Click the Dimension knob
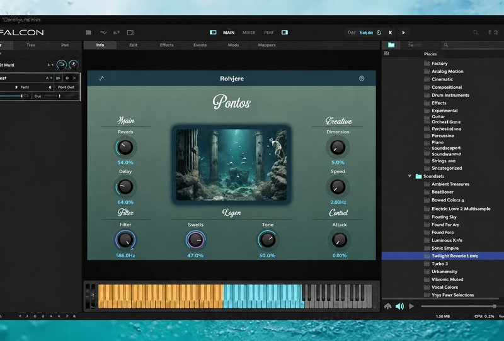The height and width of the screenshot is (341, 504). pos(338,147)
